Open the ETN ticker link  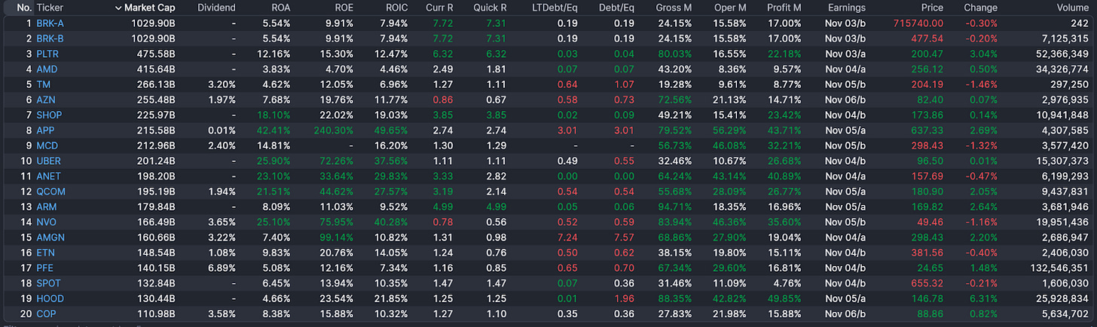pos(46,252)
